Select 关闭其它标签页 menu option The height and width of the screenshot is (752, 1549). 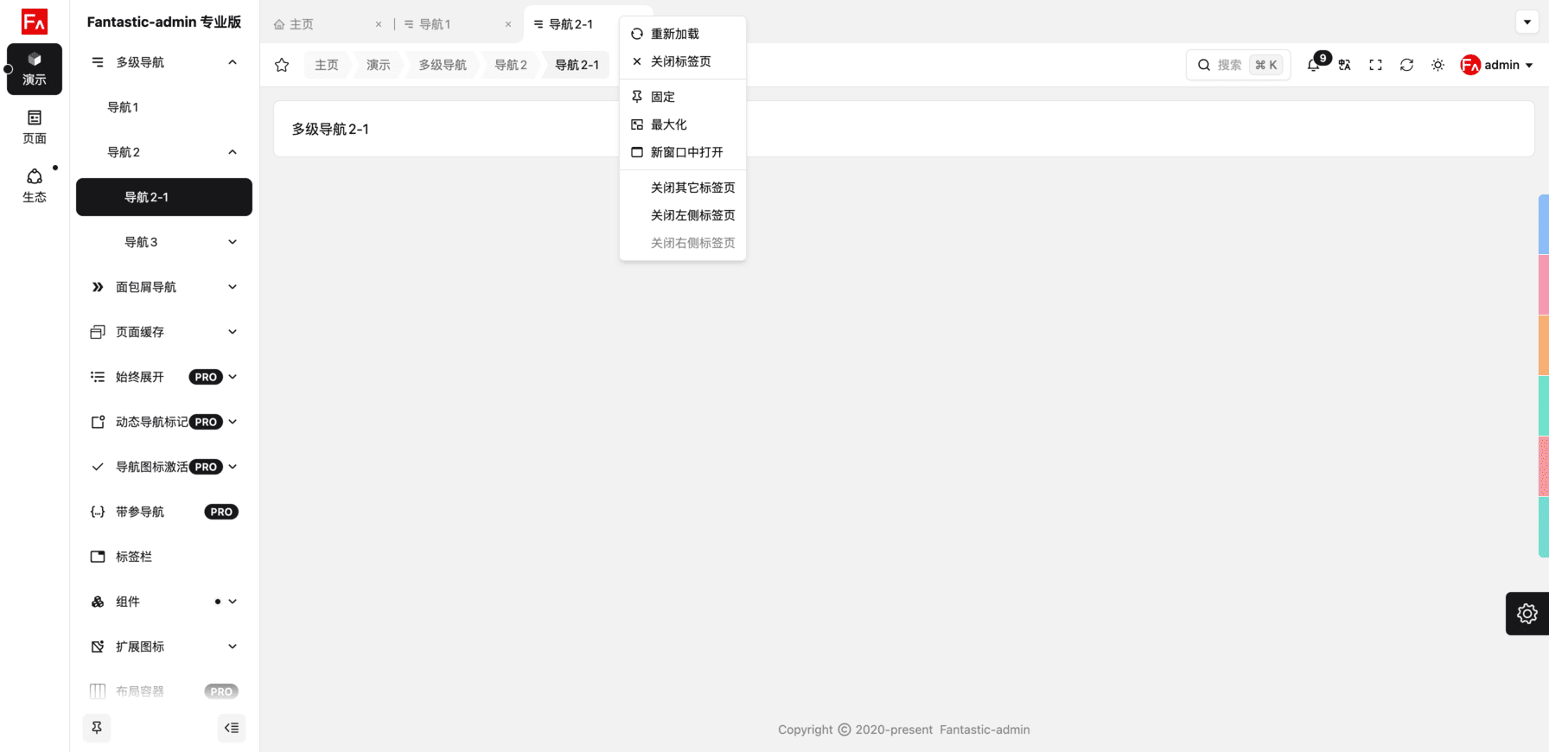692,188
